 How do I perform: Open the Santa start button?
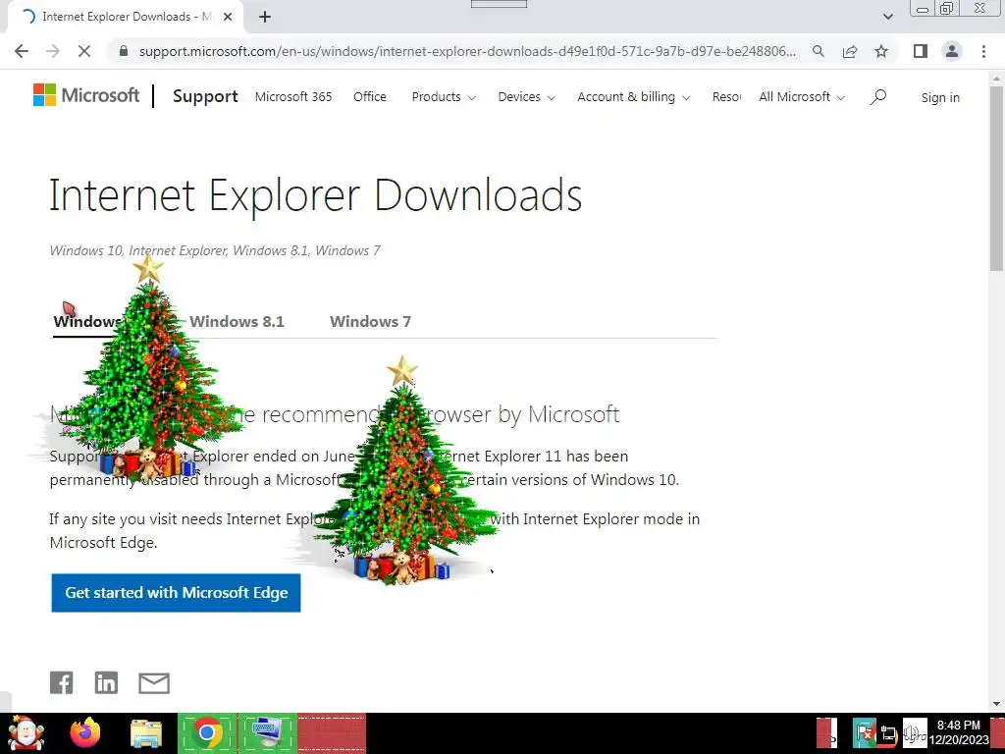coord(26,732)
